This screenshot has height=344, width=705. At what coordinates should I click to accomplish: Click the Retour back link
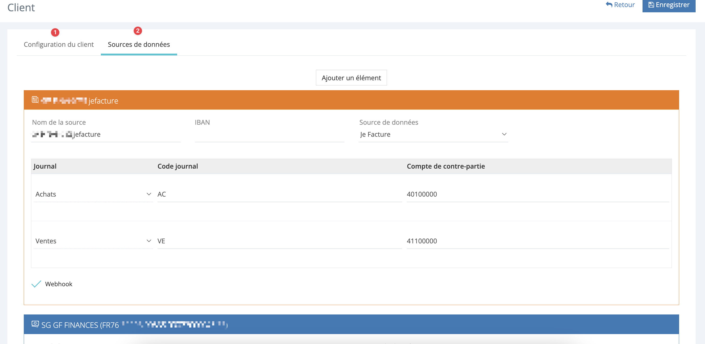(620, 5)
